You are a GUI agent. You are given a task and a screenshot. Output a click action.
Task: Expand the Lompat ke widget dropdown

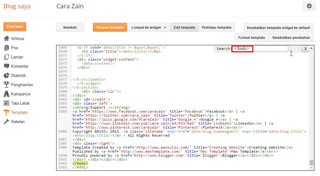pyautogui.click(x=148, y=27)
